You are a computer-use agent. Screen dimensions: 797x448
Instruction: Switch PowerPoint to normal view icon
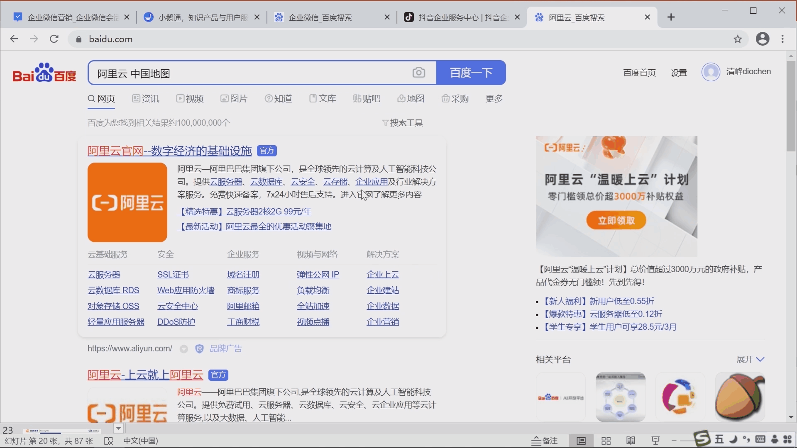pos(581,441)
